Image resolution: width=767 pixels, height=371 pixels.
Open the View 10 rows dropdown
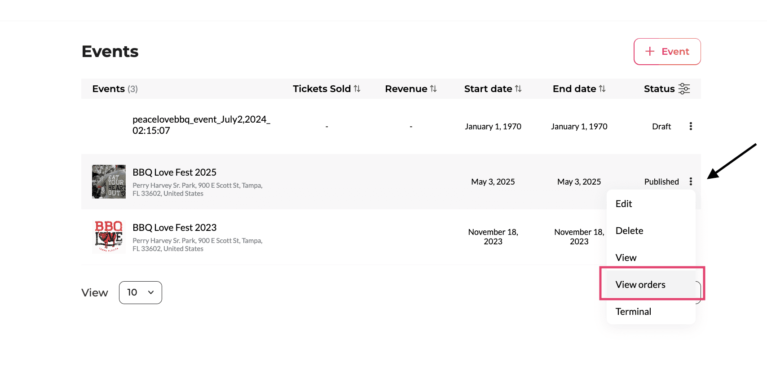click(140, 292)
